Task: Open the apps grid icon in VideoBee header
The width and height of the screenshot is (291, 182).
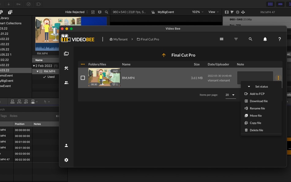Action: pos(221,39)
